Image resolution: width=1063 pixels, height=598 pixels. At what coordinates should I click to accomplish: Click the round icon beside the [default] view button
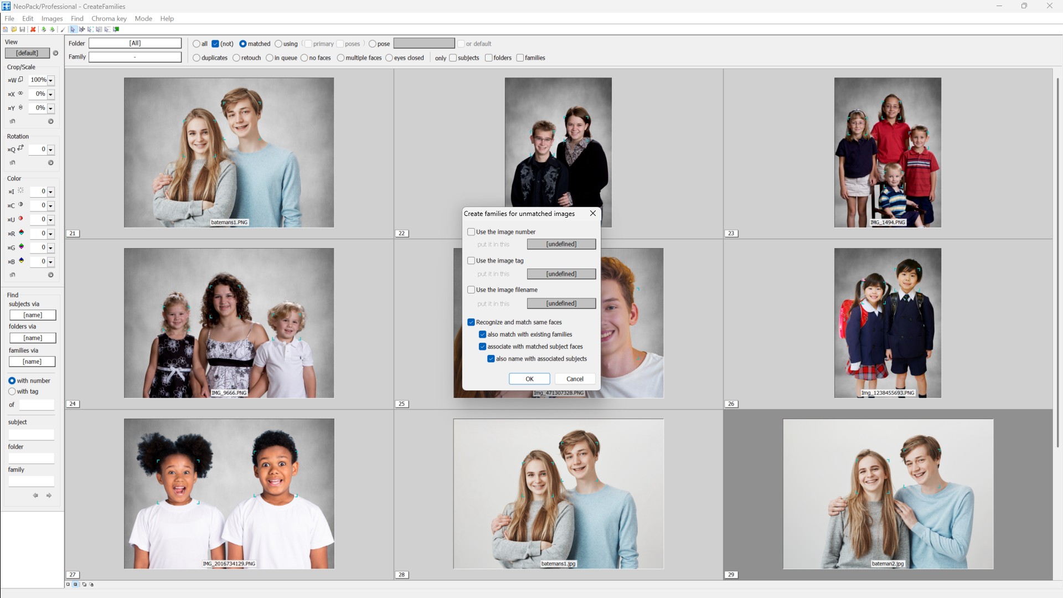click(55, 53)
